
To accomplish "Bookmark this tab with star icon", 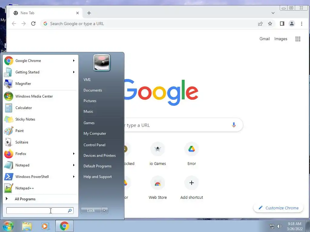I will pos(270,24).
